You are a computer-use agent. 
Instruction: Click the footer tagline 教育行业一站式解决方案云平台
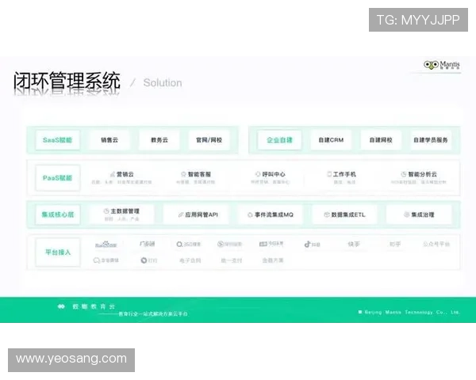tap(152, 314)
